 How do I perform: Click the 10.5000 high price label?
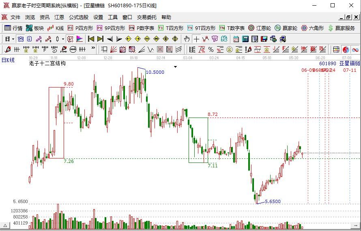[x=155, y=72]
